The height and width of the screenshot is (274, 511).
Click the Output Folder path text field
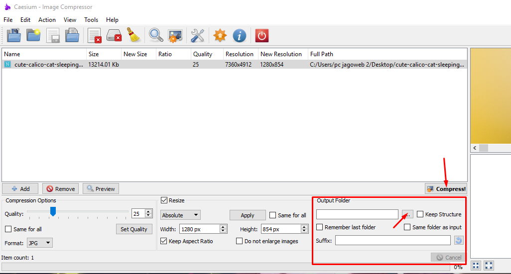click(x=357, y=214)
